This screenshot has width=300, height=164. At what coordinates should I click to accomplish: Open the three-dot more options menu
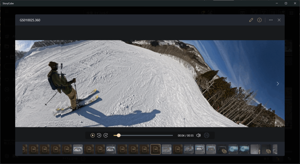coord(271,20)
